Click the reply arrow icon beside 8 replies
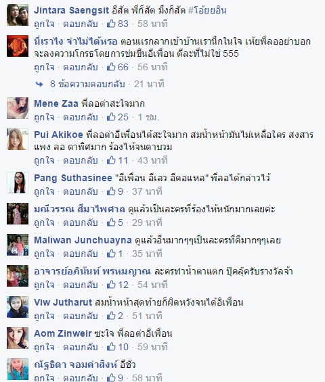Viewport: 325px width, 382px height. (x=39, y=85)
